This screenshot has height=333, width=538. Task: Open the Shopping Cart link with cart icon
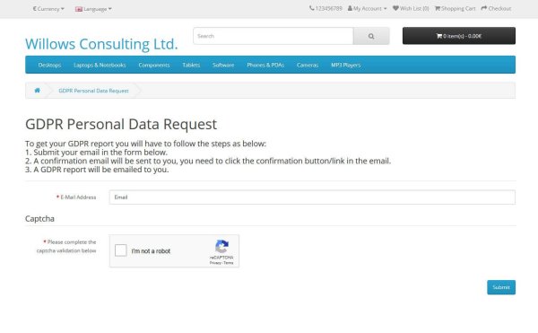point(455,9)
